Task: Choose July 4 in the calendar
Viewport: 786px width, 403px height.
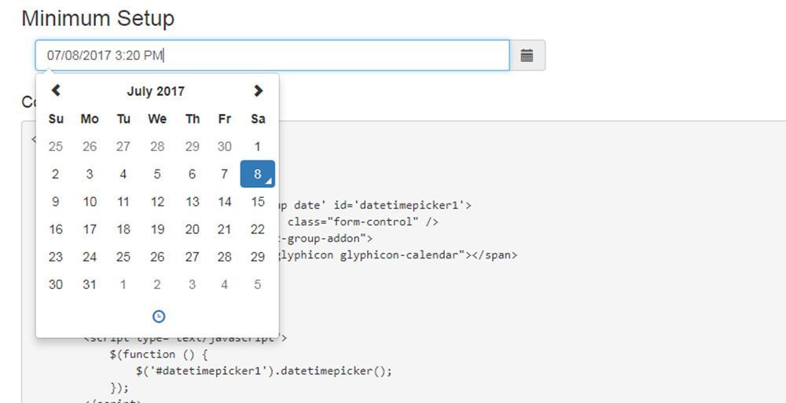Action: [123, 174]
